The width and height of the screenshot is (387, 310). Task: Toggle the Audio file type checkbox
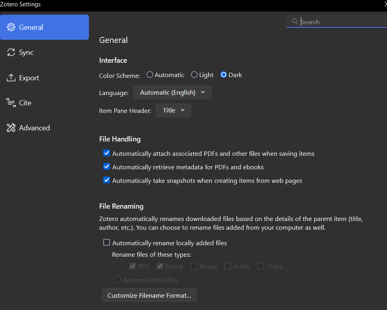(x=227, y=266)
